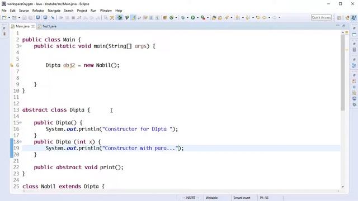Click the Back navigation arrow icon

click(265, 17)
